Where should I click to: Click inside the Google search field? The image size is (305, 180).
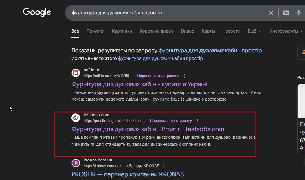click(x=166, y=13)
